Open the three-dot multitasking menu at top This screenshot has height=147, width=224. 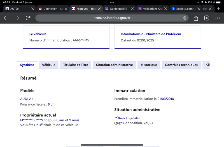pos(112,2)
